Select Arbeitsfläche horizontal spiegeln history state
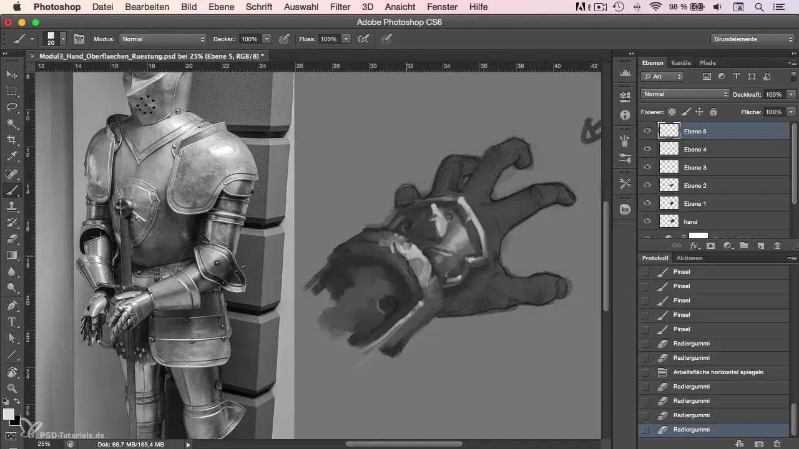 (x=715, y=372)
